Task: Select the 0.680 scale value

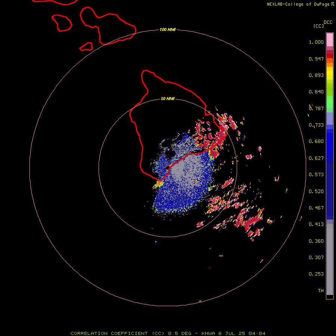Action: pyautogui.click(x=316, y=141)
